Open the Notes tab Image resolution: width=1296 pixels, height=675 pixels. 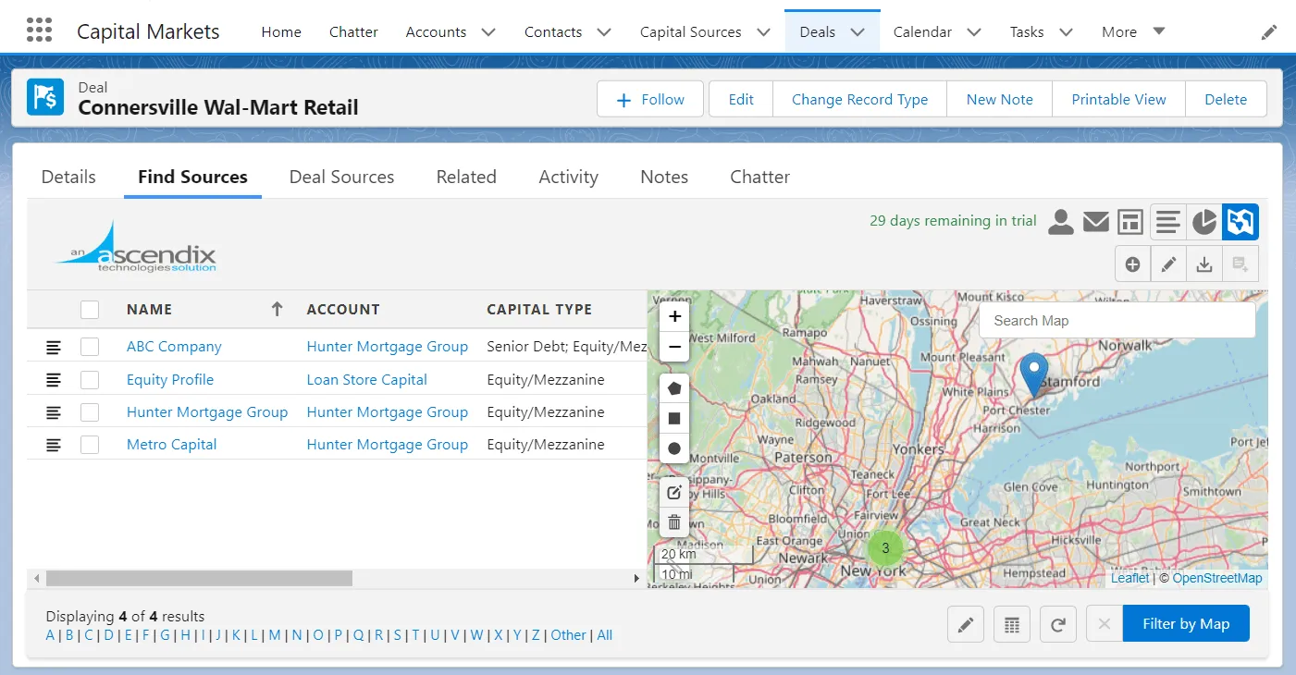click(664, 177)
